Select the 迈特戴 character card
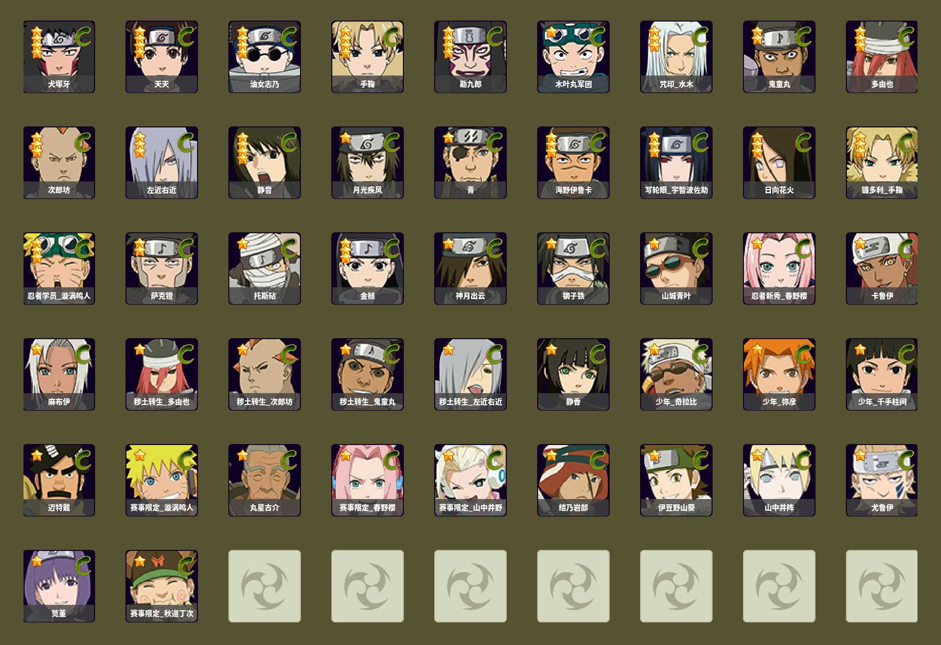 [x=59, y=480]
